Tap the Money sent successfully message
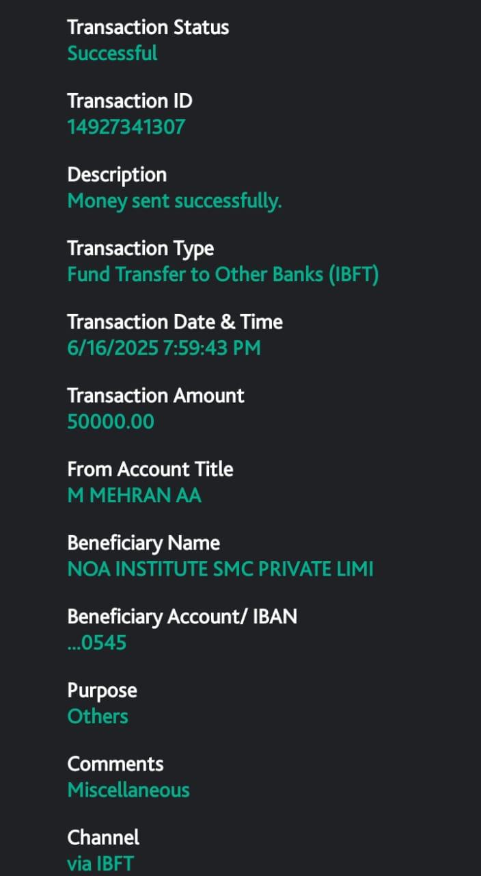 coord(174,201)
